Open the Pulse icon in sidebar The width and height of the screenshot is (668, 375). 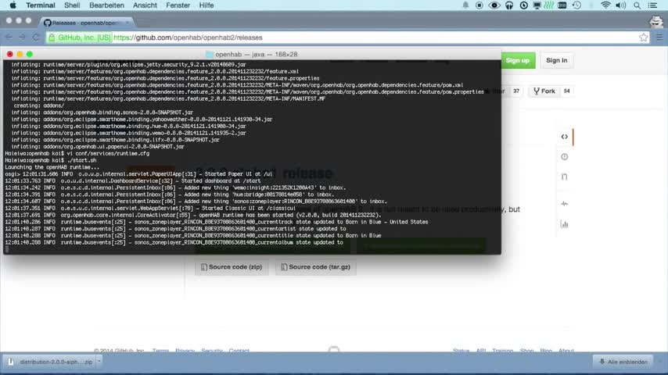click(565, 203)
